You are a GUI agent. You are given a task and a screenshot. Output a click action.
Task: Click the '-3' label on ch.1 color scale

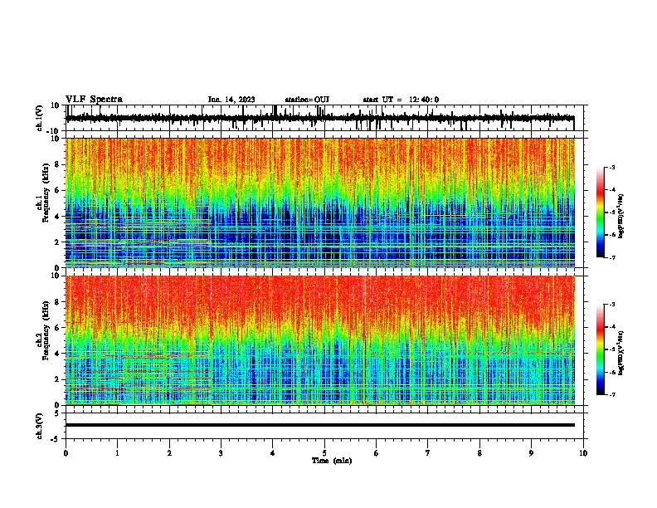point(612,167)
